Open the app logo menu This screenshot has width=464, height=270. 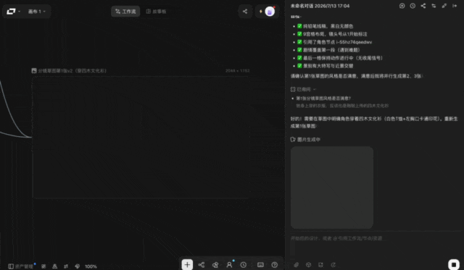tap(13, 12)
